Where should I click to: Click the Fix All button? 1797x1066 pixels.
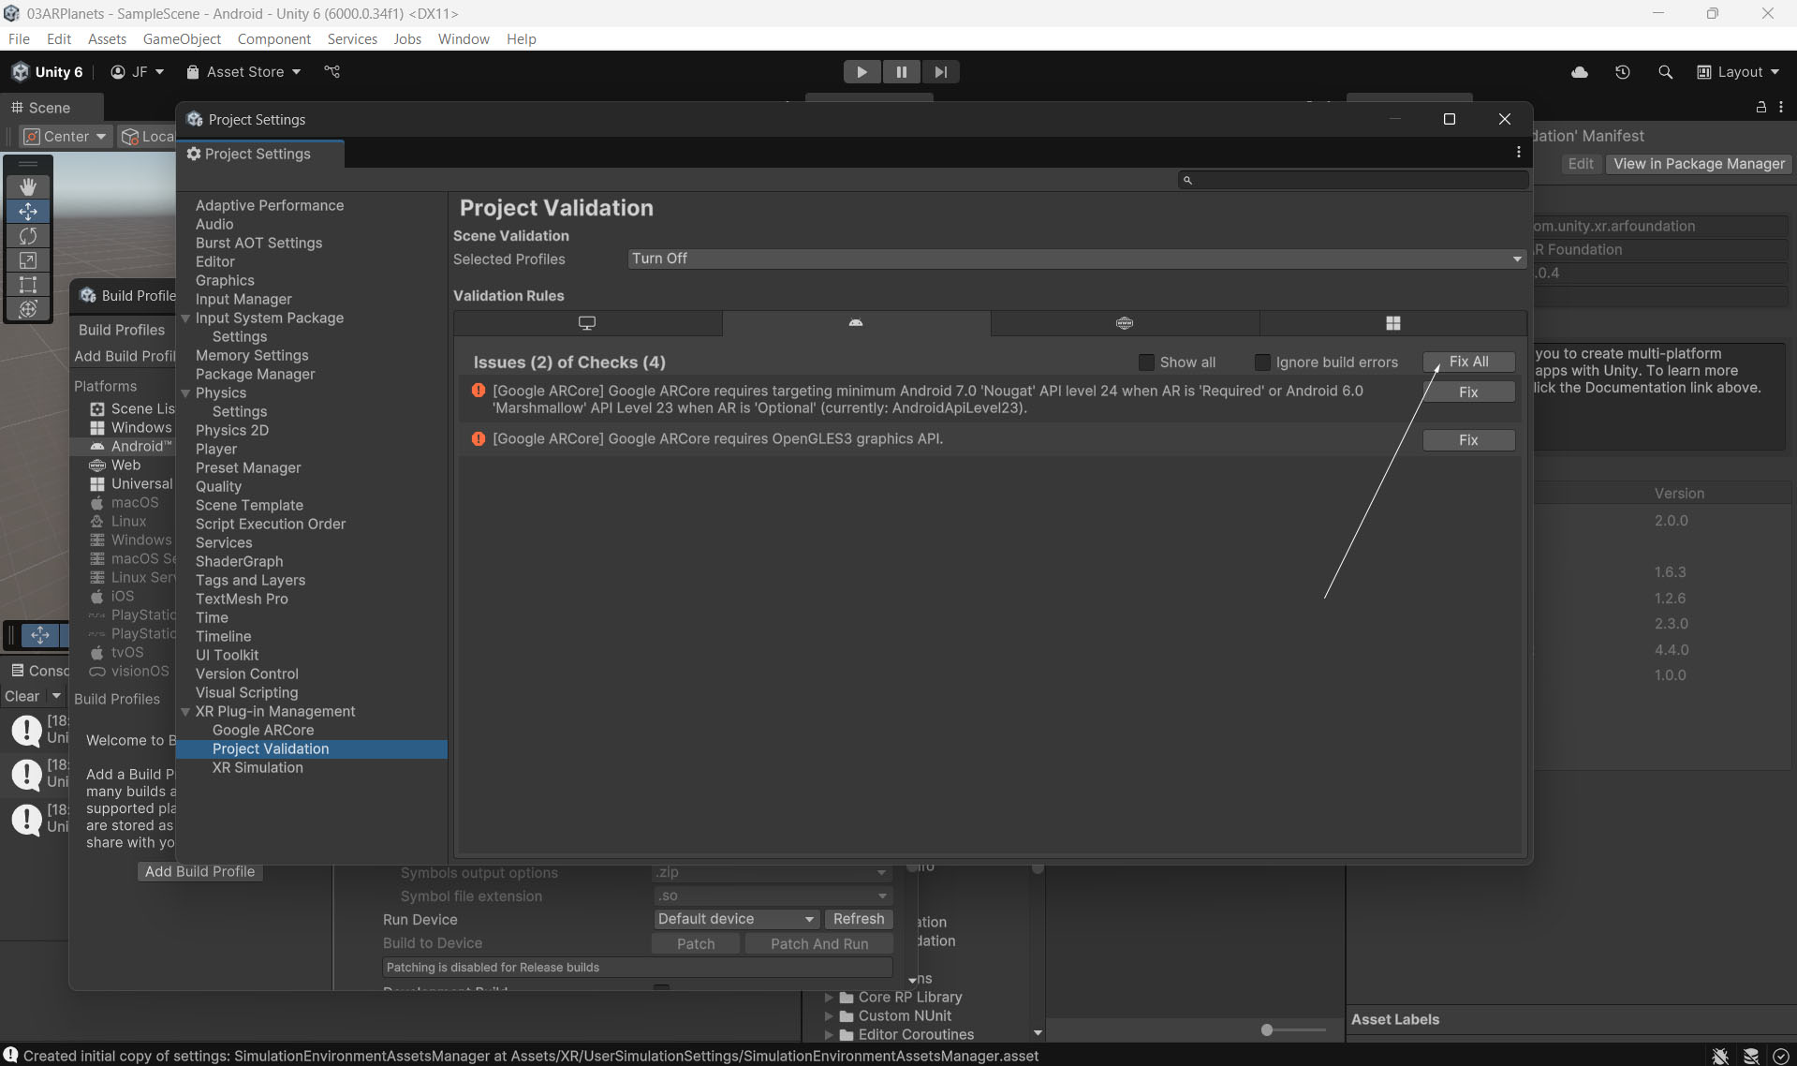click(x=1467, y=362)
